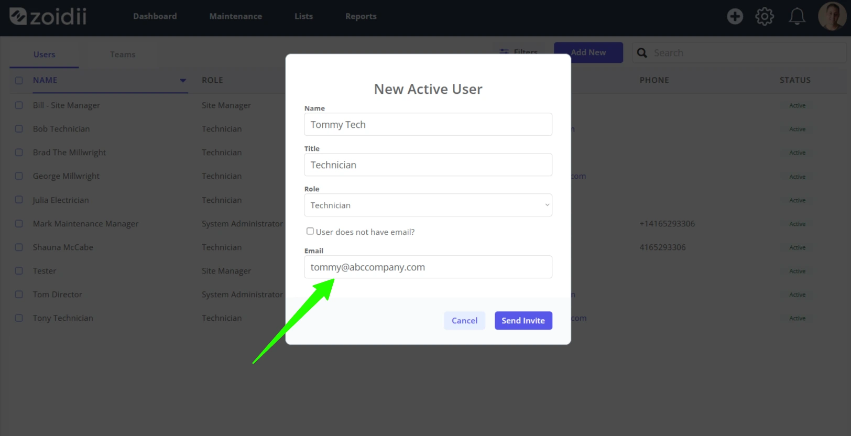Select the Brad The Millwright checkbox
Screen dimensions: 851x436
click(x=19, y=152)
